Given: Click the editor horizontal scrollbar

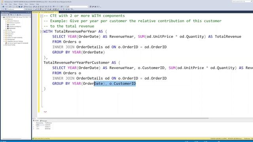Looking at the screenshot, I should click(x=124, y=118).
